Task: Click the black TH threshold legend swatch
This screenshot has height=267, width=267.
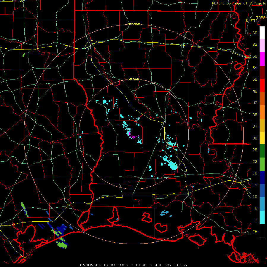Action: tap(262, 231)
